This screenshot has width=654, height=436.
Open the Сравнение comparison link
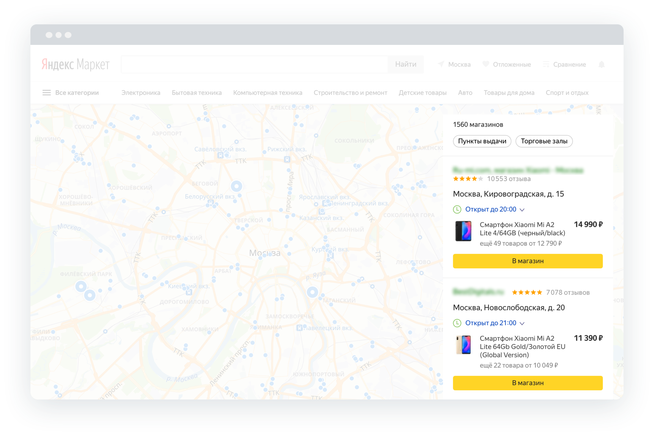coord(569,64)
